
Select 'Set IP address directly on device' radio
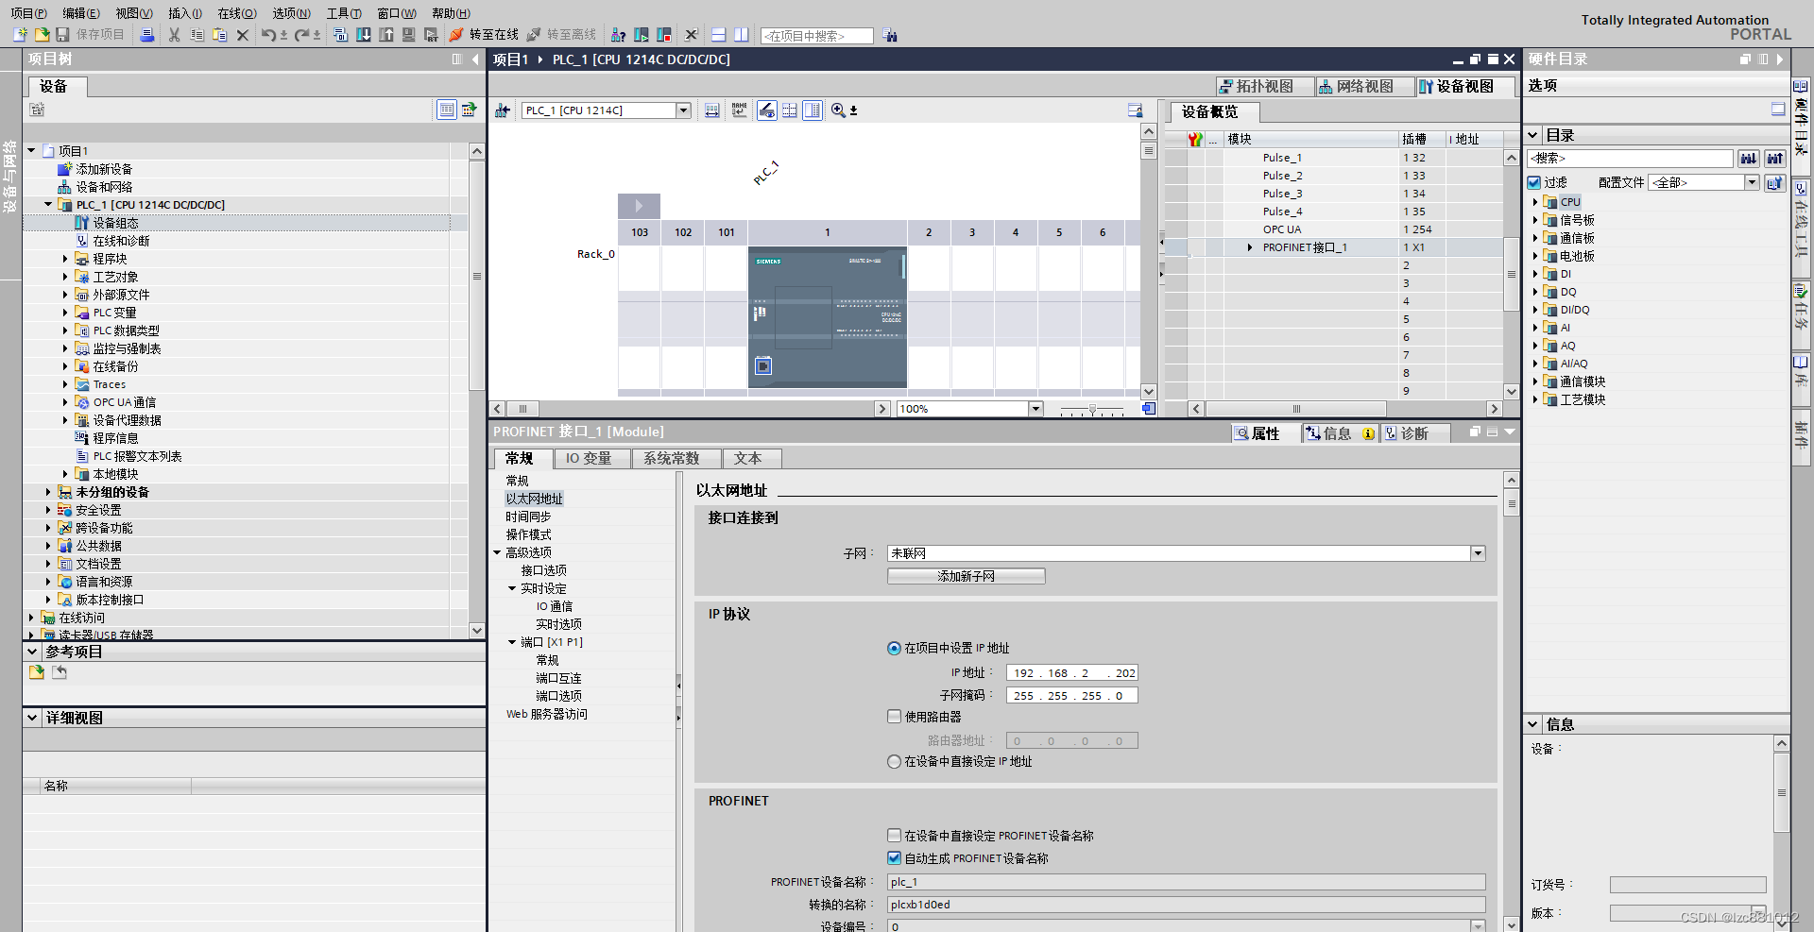(x=894, y=762)
